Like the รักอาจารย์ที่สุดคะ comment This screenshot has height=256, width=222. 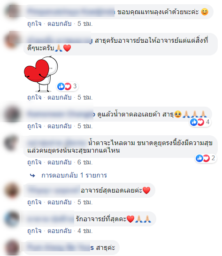34,231
